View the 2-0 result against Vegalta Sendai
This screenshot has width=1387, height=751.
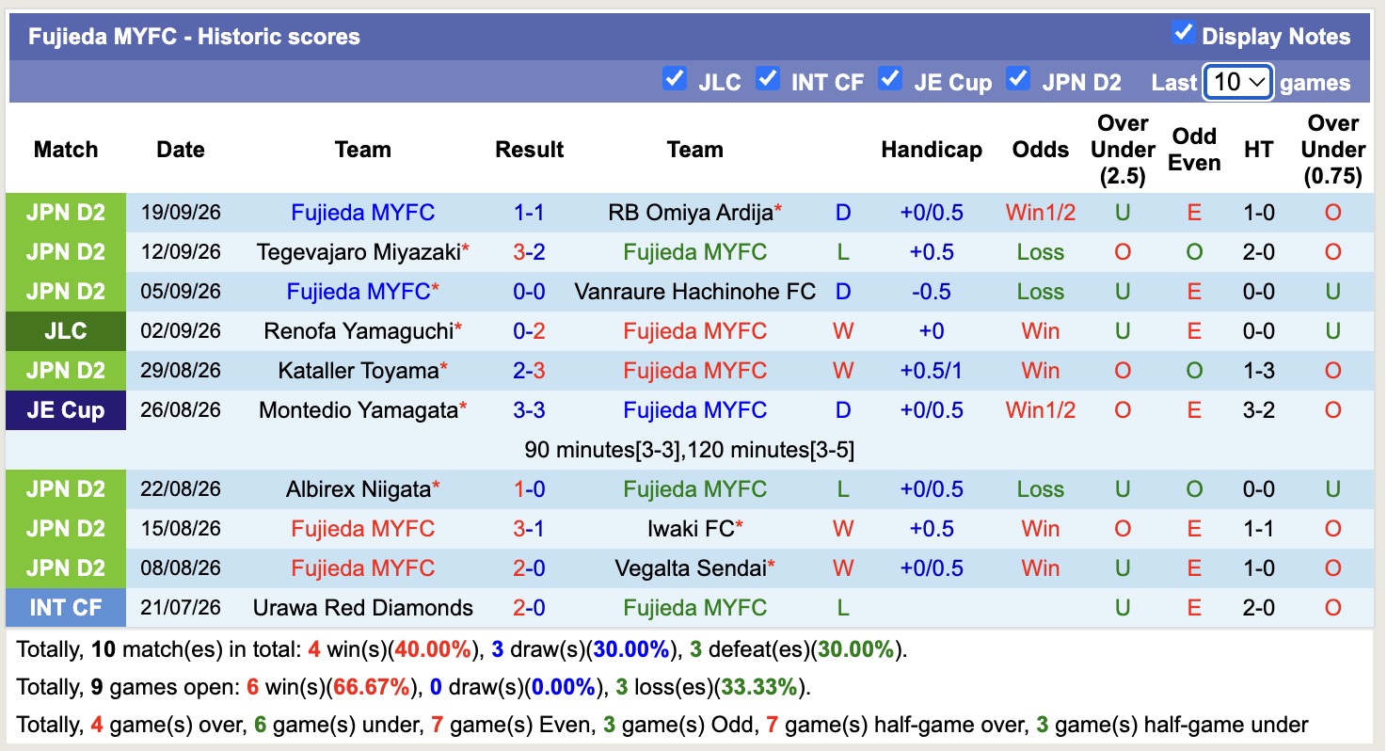pyautogui.click(x=530, y=568)
